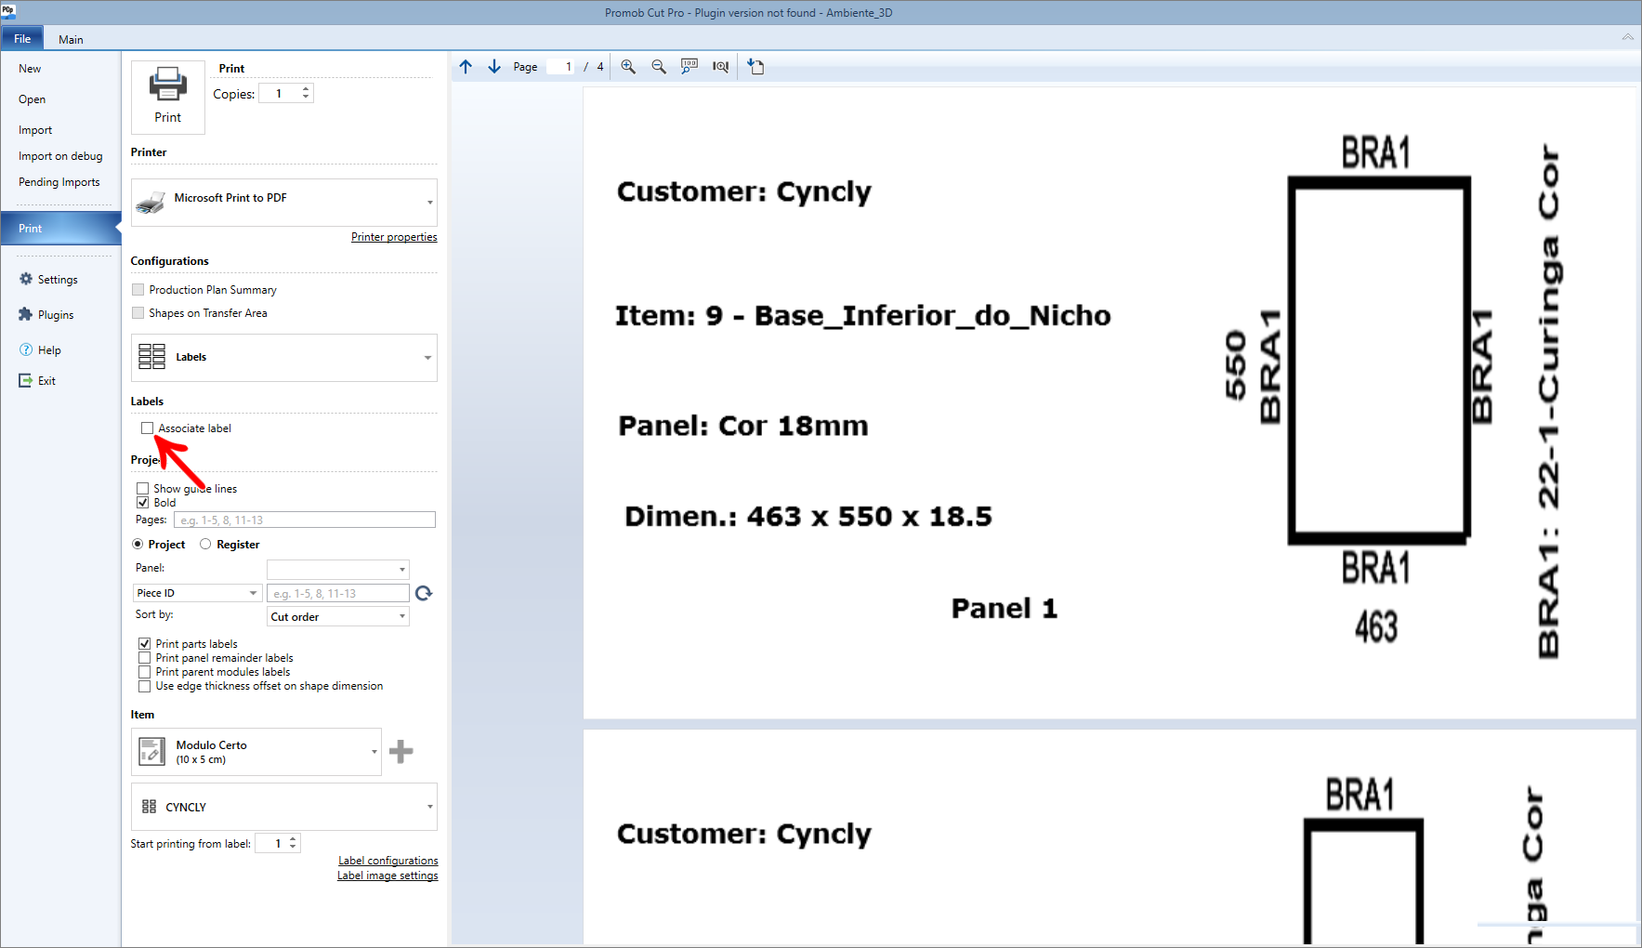Click the Modulo Certo label template icon

[152, 751]
